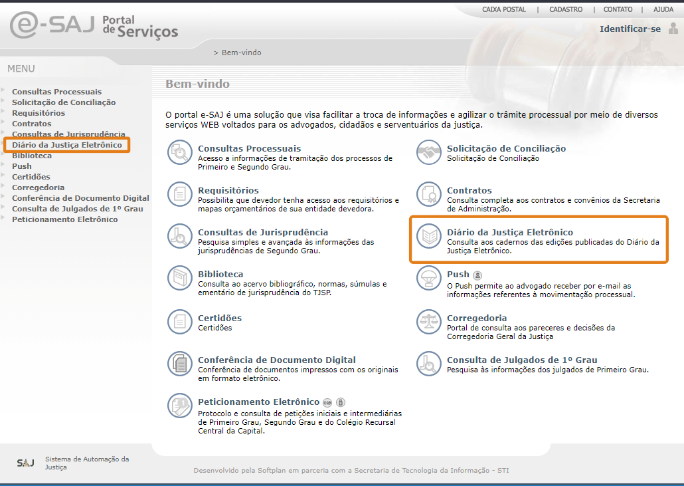
Task: Open Corregedoria from the left menu
Action: (38, 187)
